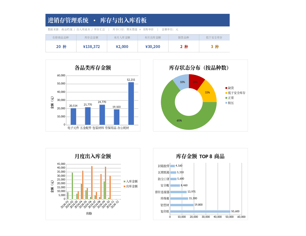Click the 复印纸 bar labeled 50,600
The width and height of the screenshot is (306, 236).
pyautogui.click(x=200, y=211)
